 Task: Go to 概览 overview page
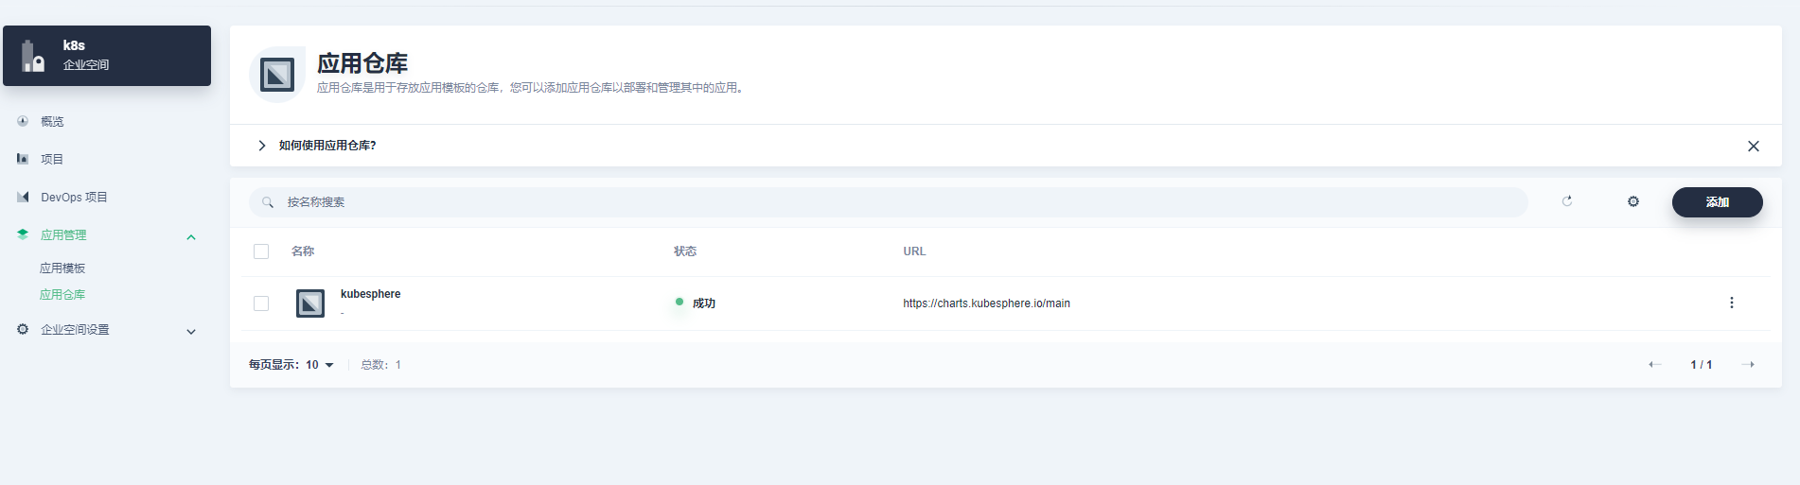coord(52,121)
